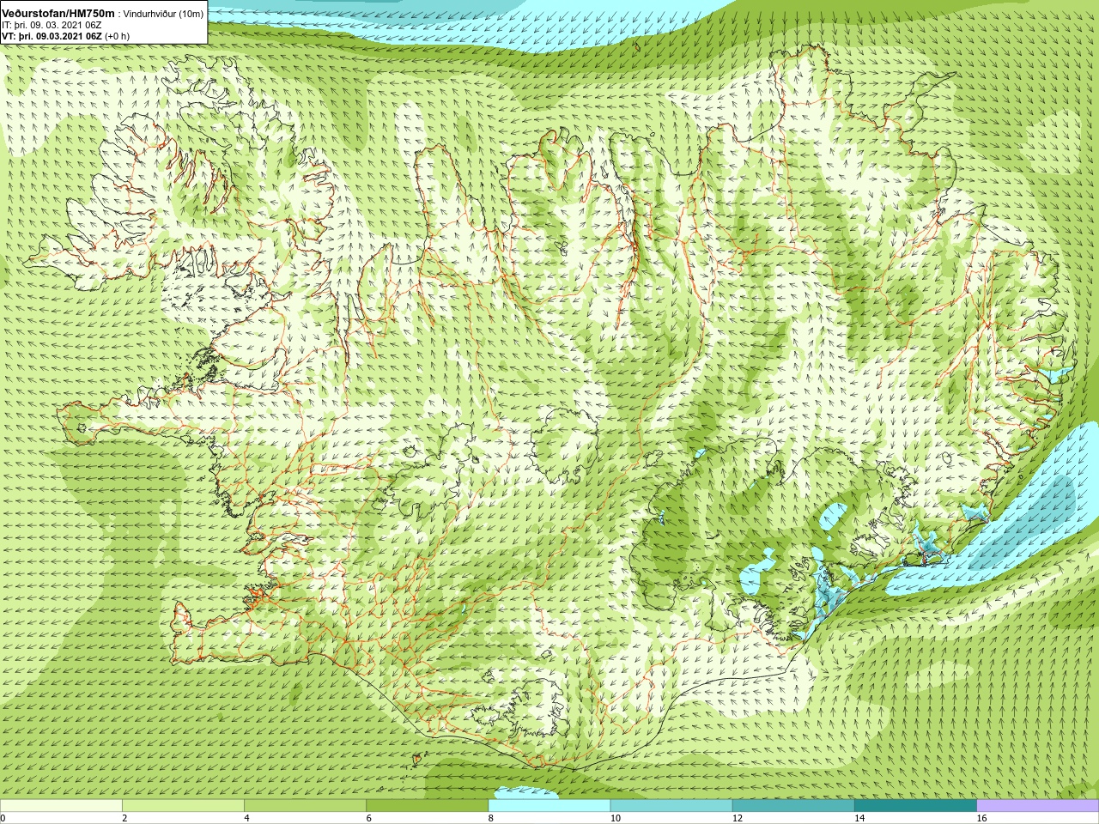The image size is (1099, 824).
Task: Click the 0–2 pale yellow legend swatch
Action: click(x=61, y=806)
